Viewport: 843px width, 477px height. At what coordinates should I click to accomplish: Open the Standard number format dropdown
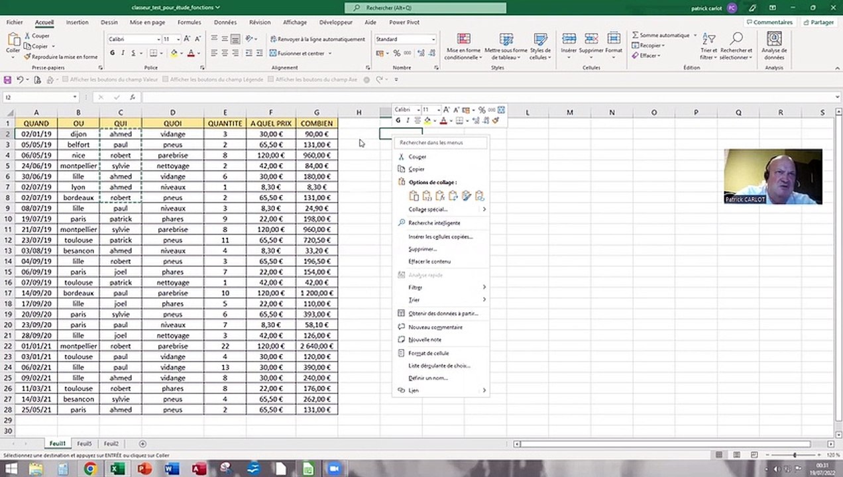pyautogui.click(x=433, y=39)
